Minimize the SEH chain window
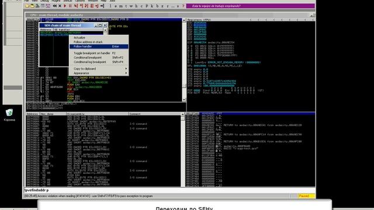Viewport: 374px width, 210px height. [x=96, y=25]
